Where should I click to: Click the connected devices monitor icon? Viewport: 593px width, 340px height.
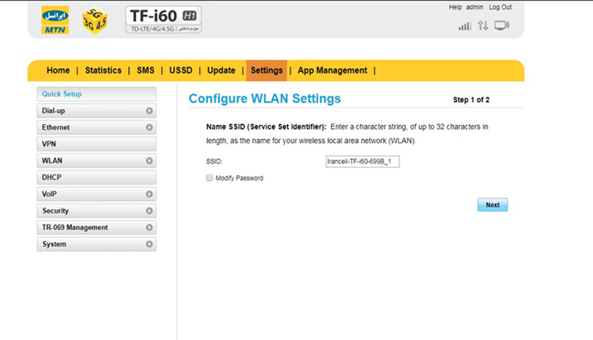pyautogui.click(x=502, y=26)
